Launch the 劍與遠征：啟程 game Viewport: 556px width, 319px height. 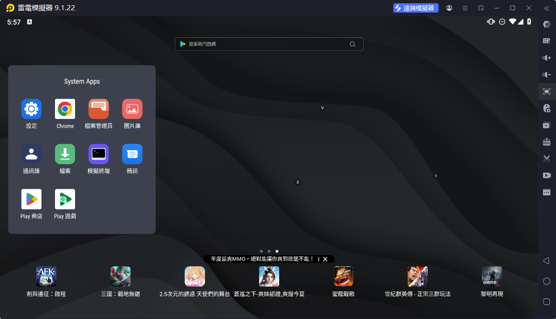click(46, 277)
